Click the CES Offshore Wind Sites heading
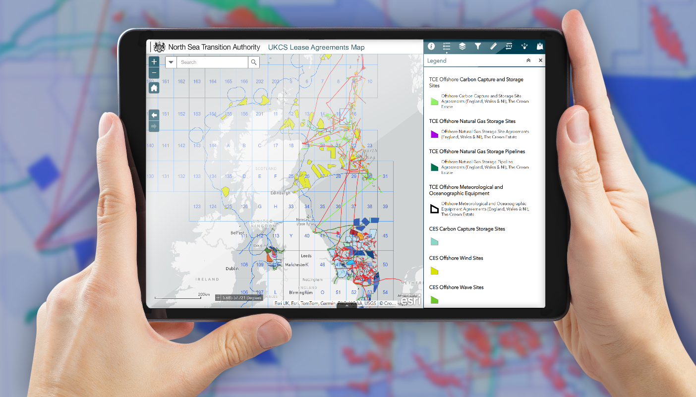 pos(456,258)
